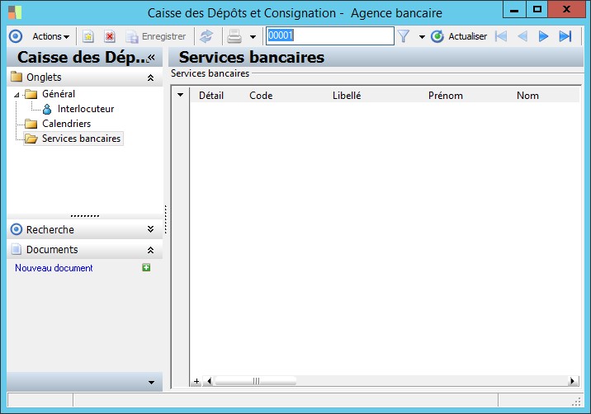Screen dimensions: 591x414
Task: Click the Nom column header
Action: (527, 96)
